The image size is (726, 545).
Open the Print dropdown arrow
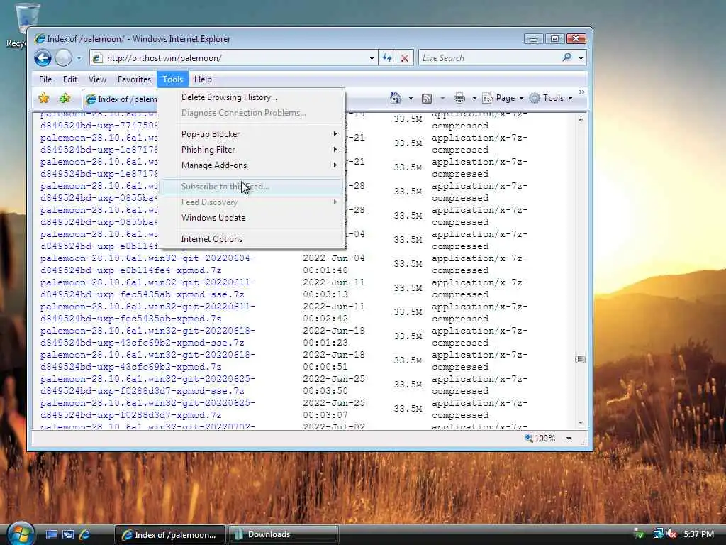474,98
